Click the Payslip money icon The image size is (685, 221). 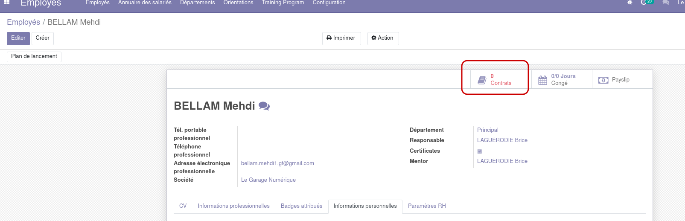coord(603,80)
